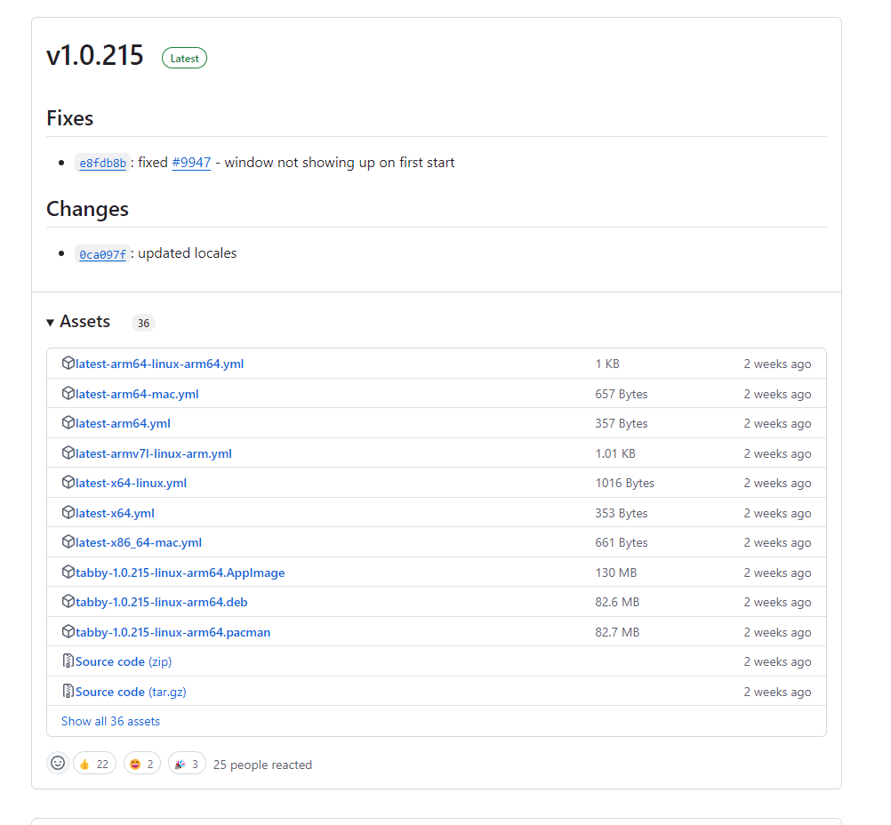The width and height of the screenshot is (891, 825).
Task: Open the v1.0.215 release title
Action: (x=95, y=56)
